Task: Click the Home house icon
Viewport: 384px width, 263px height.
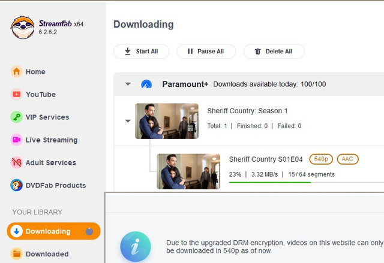Action: [17, 72]
